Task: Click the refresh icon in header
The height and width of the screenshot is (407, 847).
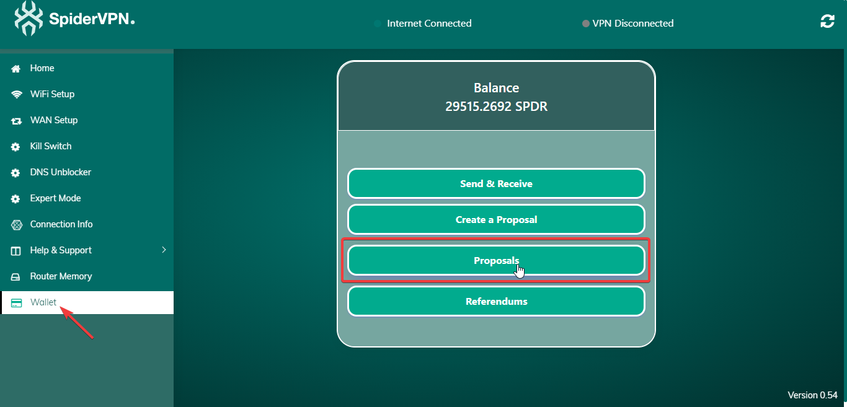Action: [x=827, y=22]
